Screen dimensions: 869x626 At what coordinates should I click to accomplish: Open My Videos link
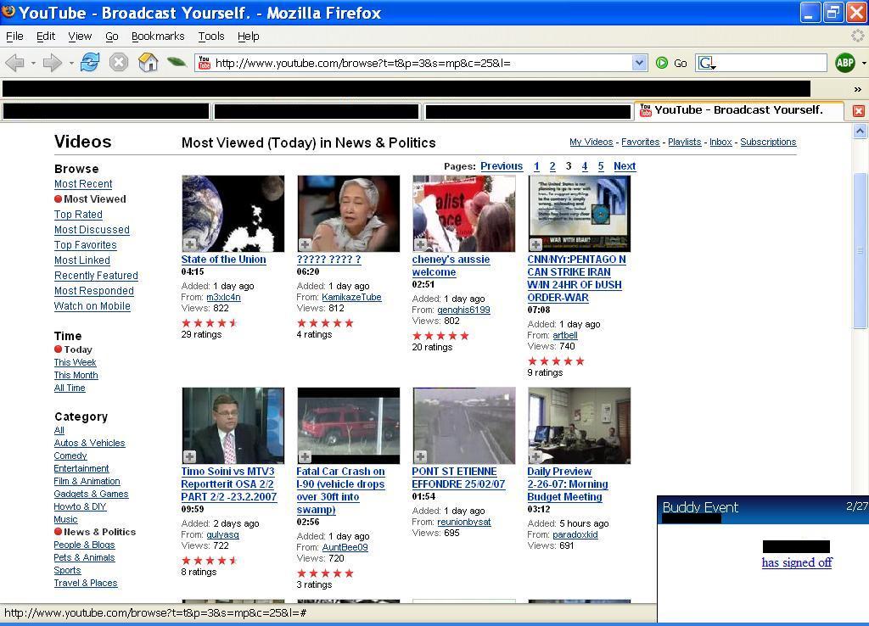(x=591, y=142)
